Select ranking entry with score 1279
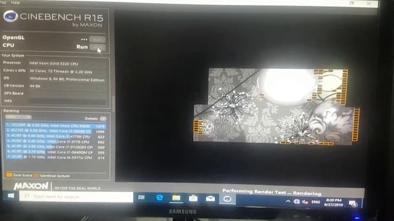The height and width of the screenshot is (221, 394). tap(55, 126)
